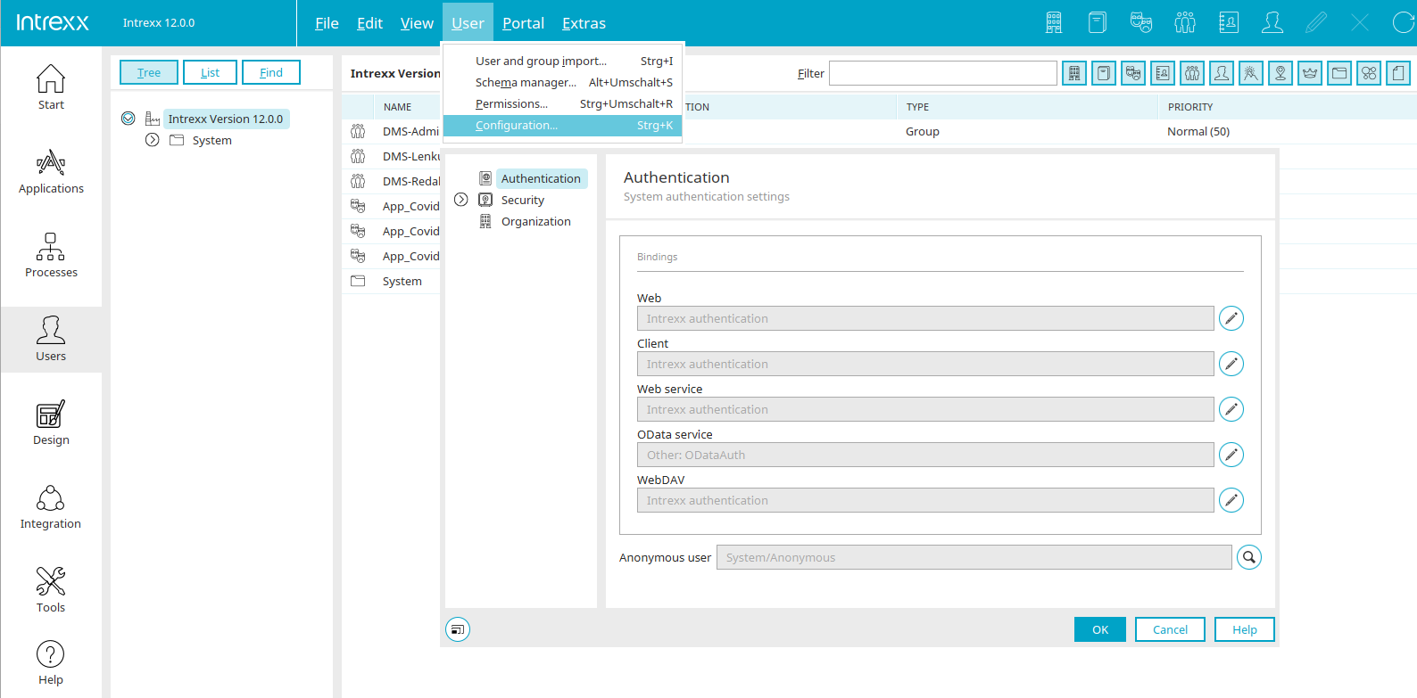Edit the Web authentication binding
This screenshot has width=1417, height=698.
tap(1231, 318)
